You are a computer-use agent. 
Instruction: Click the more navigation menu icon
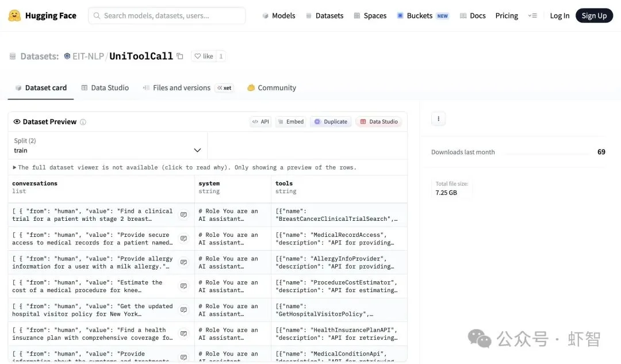[x=532, y=16]
